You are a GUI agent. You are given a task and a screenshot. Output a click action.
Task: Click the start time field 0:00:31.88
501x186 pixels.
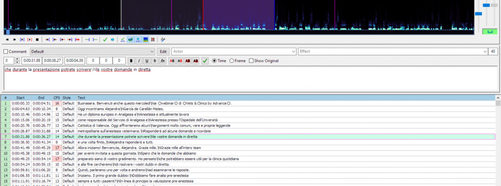[x=32, y=60]
